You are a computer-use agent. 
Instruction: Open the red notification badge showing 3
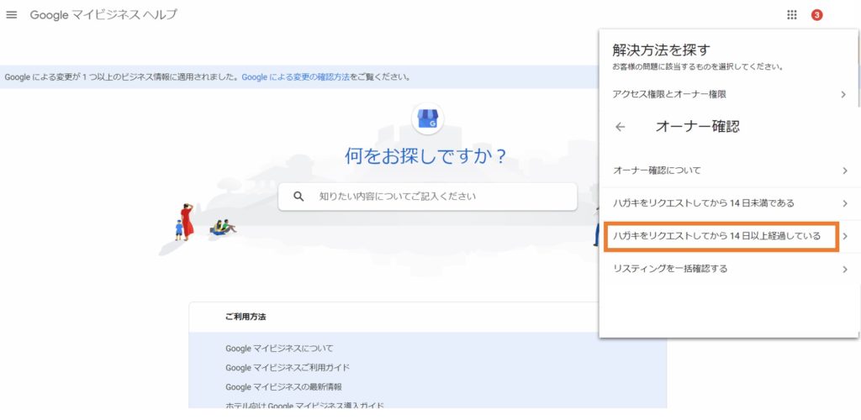(817, 15)
